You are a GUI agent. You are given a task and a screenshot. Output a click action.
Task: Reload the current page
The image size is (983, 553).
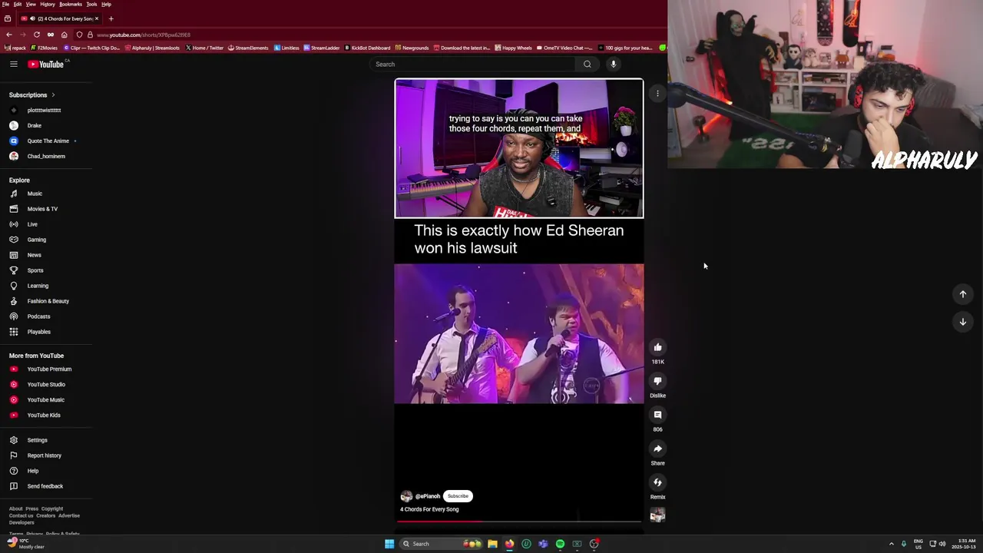[x=36, y=35]
